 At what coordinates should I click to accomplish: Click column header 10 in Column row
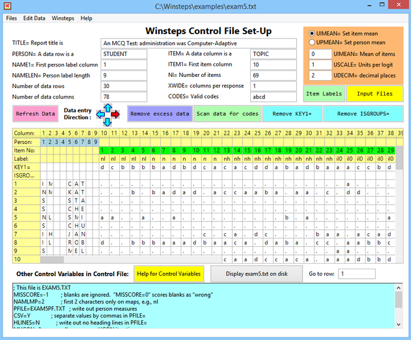click(x=104, y=133)
